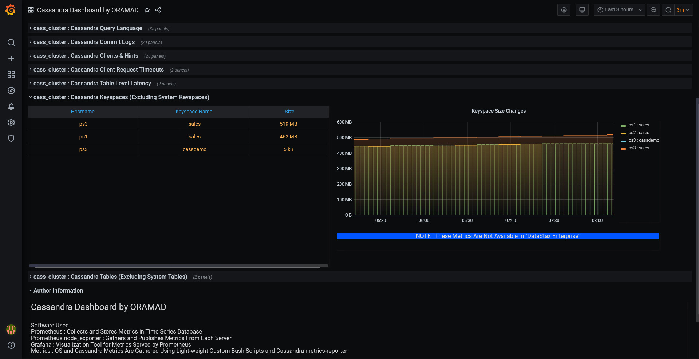Click the 519 MB size cell
The width and height of the screenshot is (699, 359).
tap(289, 124)
